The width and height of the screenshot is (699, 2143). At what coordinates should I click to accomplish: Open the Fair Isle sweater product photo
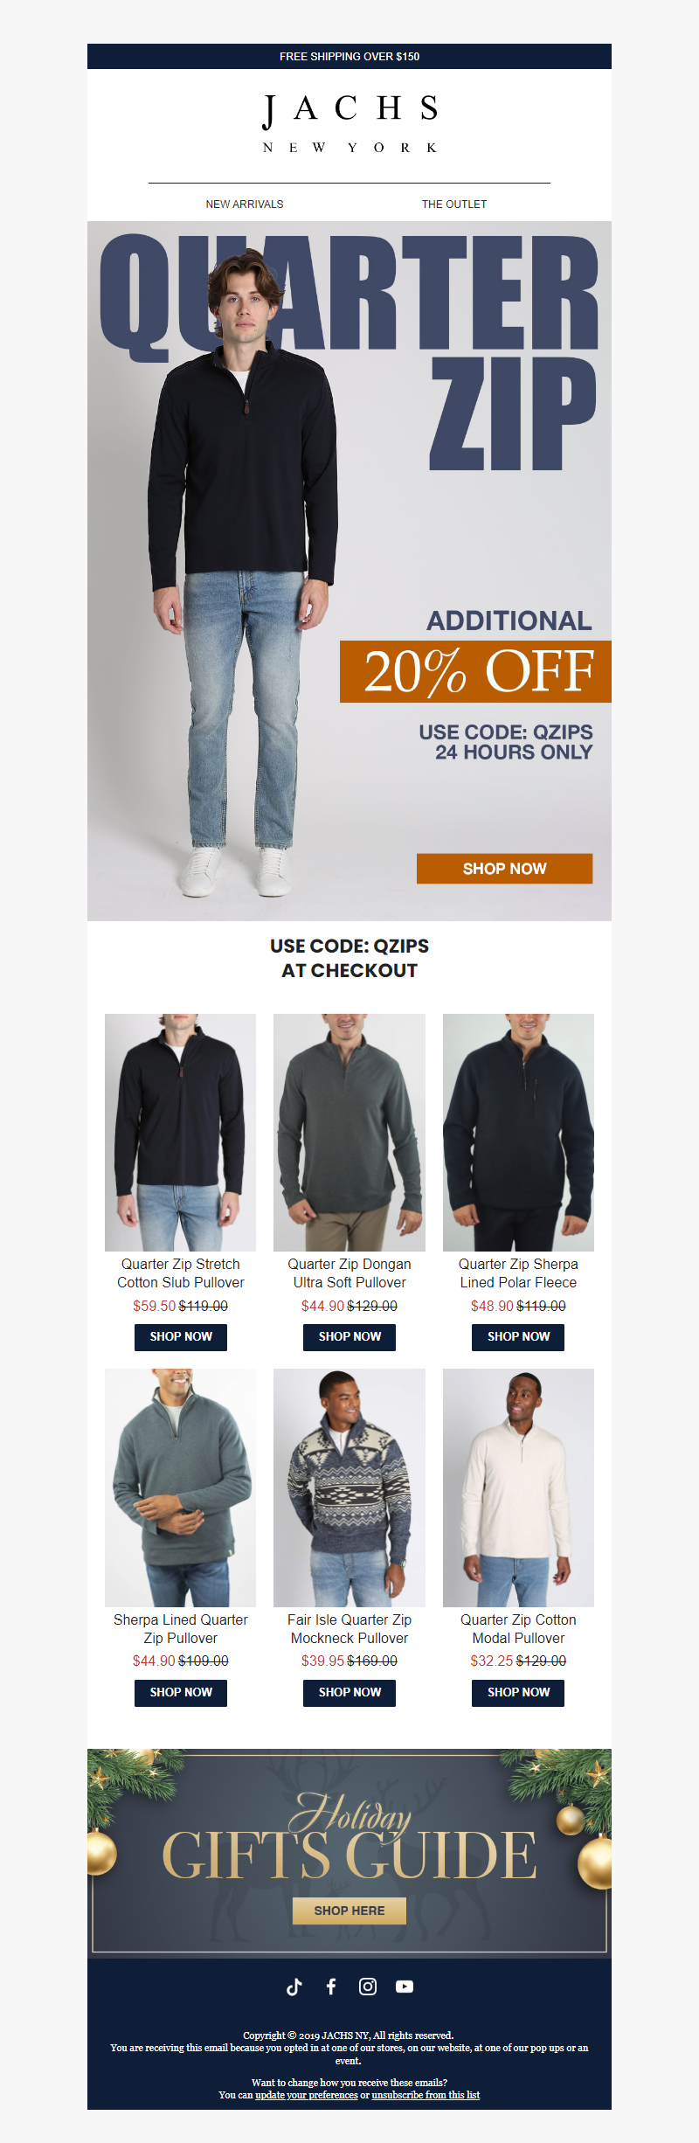(x=349, y=1488)
